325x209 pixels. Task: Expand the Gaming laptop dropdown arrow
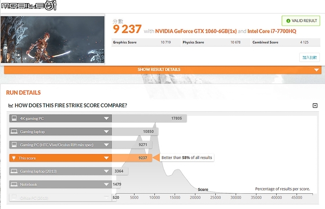pos(107,132)
